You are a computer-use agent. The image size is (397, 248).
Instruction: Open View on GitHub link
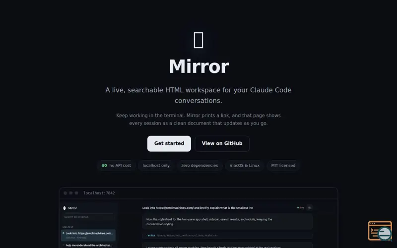pos(222,143)
